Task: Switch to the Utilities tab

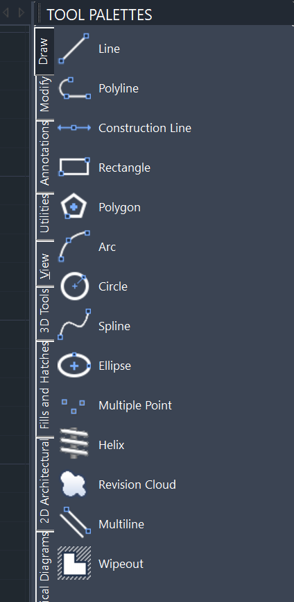Action: click(x=45, y=213)
